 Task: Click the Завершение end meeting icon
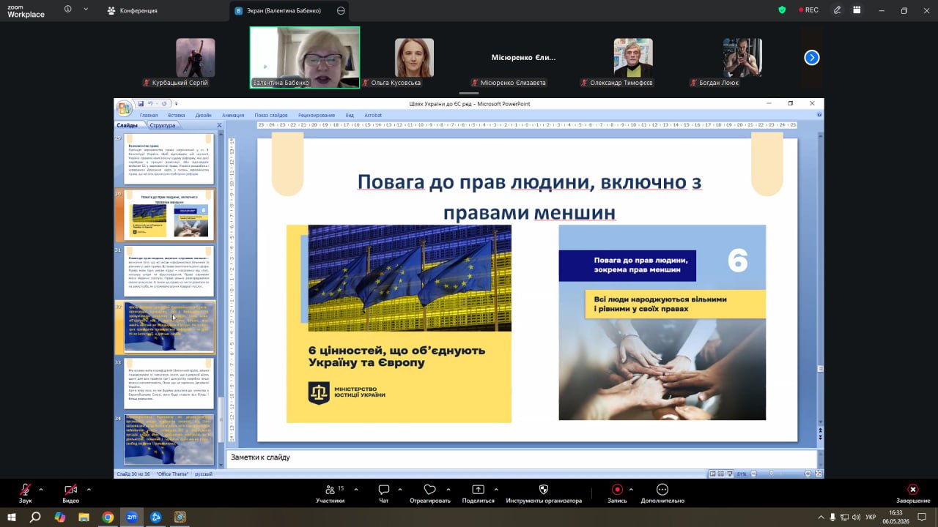pyautogui.click(x=912, y=490)
